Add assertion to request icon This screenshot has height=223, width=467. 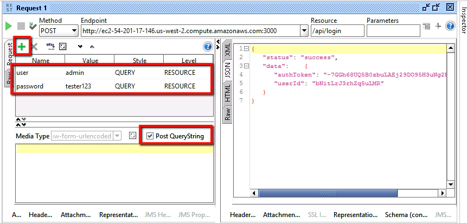(x=33, y=26)
